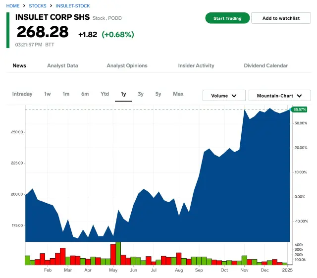Select the Max time range
Screen dimensions: 317x278
[x=178, y=94]
